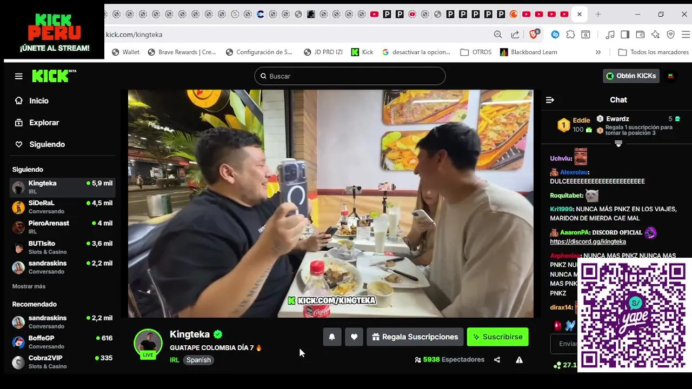Open SiDeRaL channel in Siguiendo list
The width and height of the screenshot is (692, 389).
tap(62, 207)
